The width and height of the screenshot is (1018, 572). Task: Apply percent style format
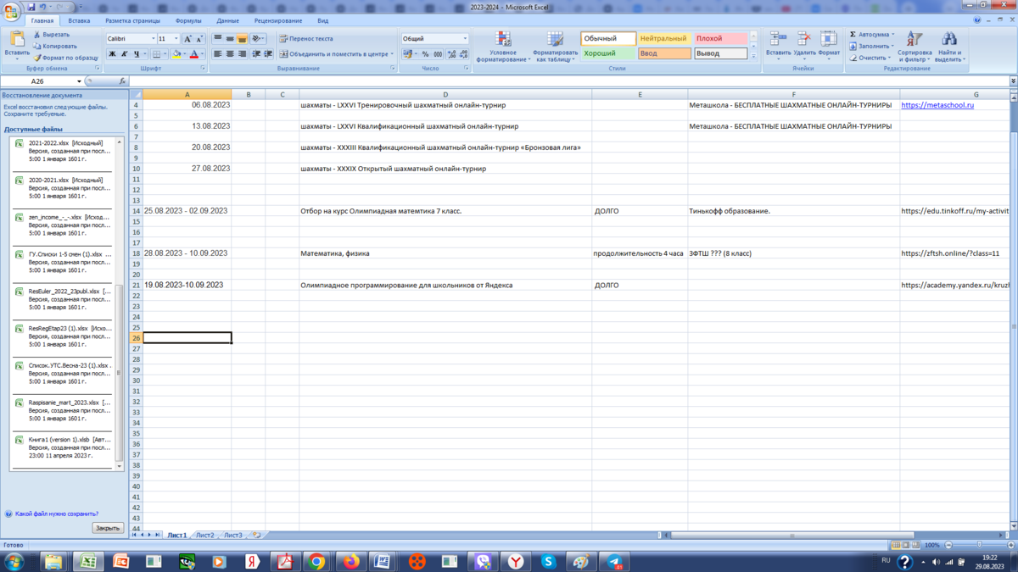coord(425,54)
